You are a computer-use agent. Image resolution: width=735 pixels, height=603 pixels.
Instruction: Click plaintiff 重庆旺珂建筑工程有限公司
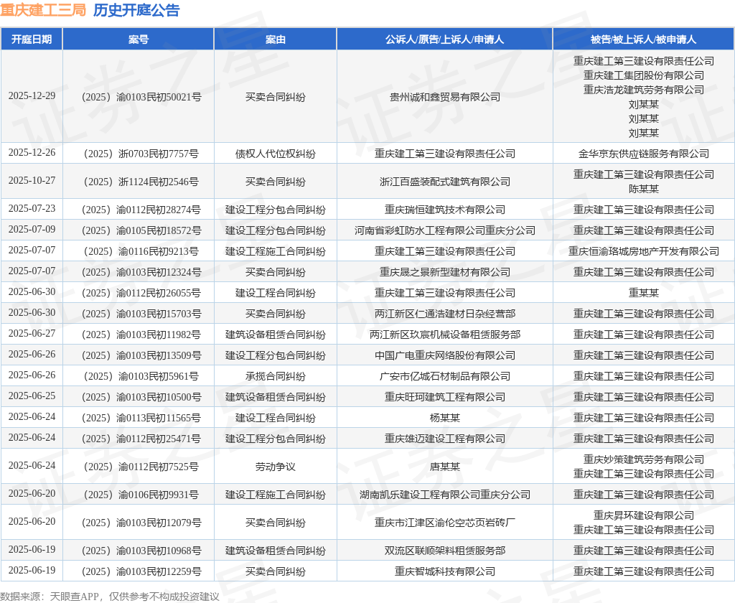pyautogui.click(x=444, y=397)
